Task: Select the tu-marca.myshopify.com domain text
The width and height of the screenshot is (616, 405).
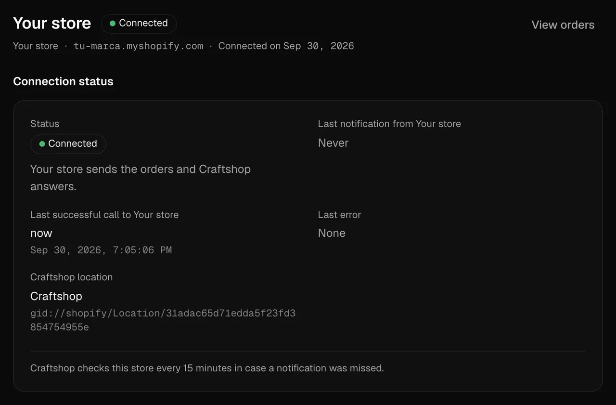Action: click(x=139, y=46)
